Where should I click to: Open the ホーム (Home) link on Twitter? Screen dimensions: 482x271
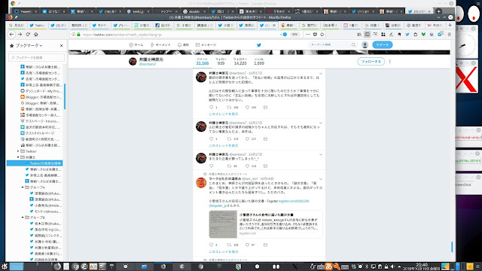136,45
